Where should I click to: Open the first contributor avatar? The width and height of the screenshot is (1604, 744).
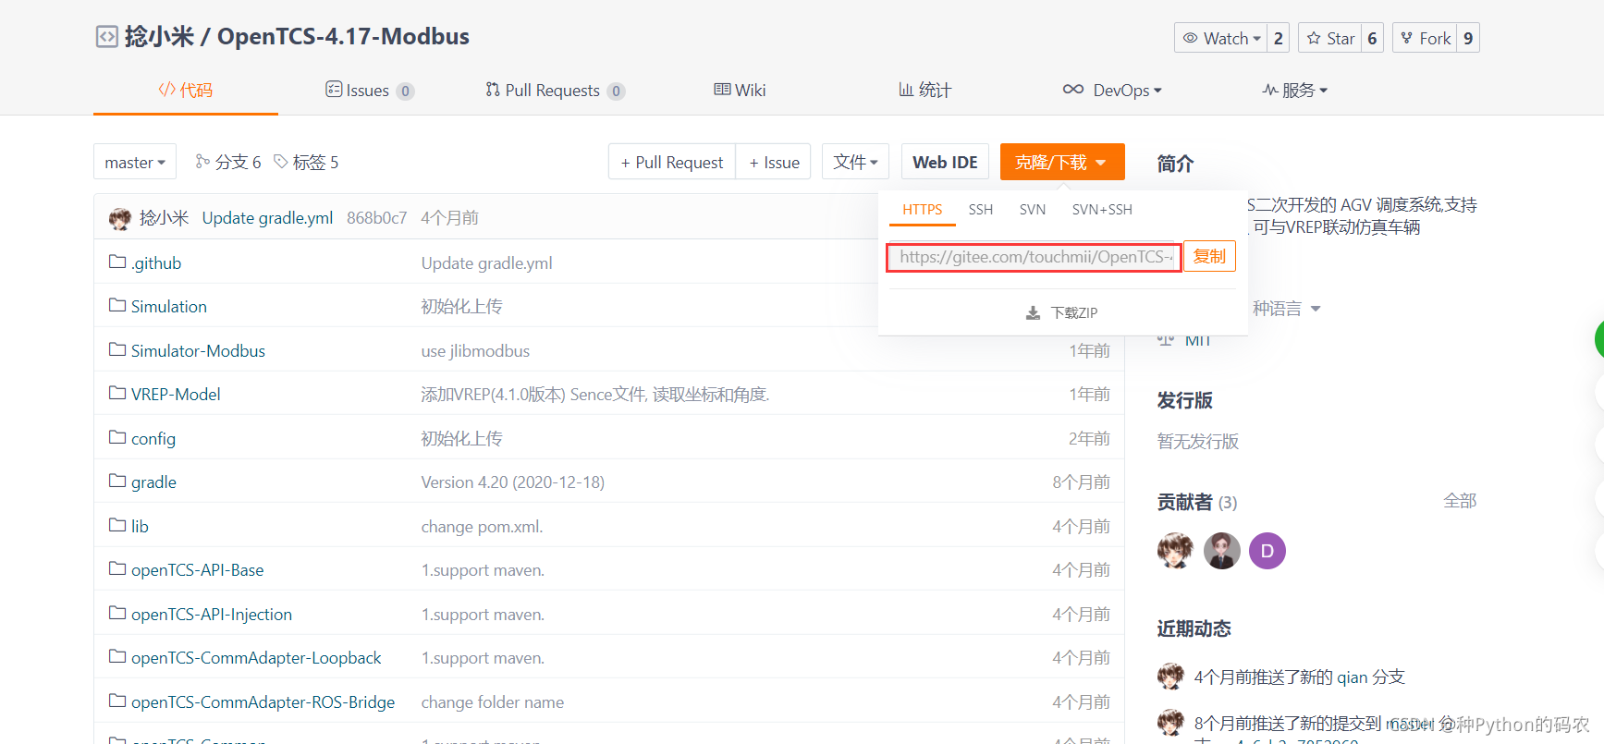click(x=1175, y=551)
